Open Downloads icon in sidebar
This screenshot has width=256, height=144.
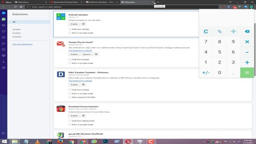click(4, 62)
